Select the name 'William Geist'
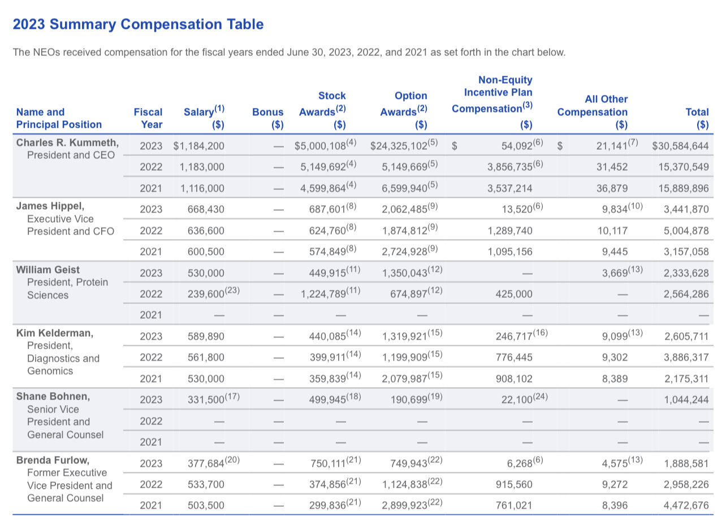This screenshot has width=726, height=521. click(48, 270)
